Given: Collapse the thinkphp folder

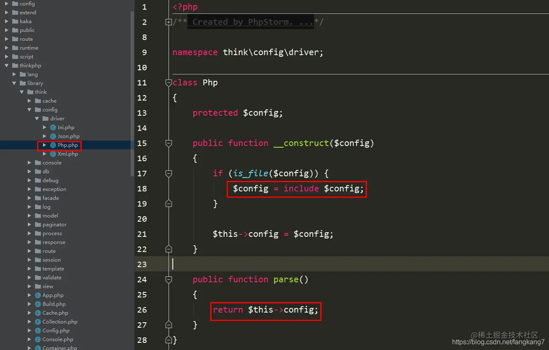Looking at the screenshot, I should pos(7,66).
